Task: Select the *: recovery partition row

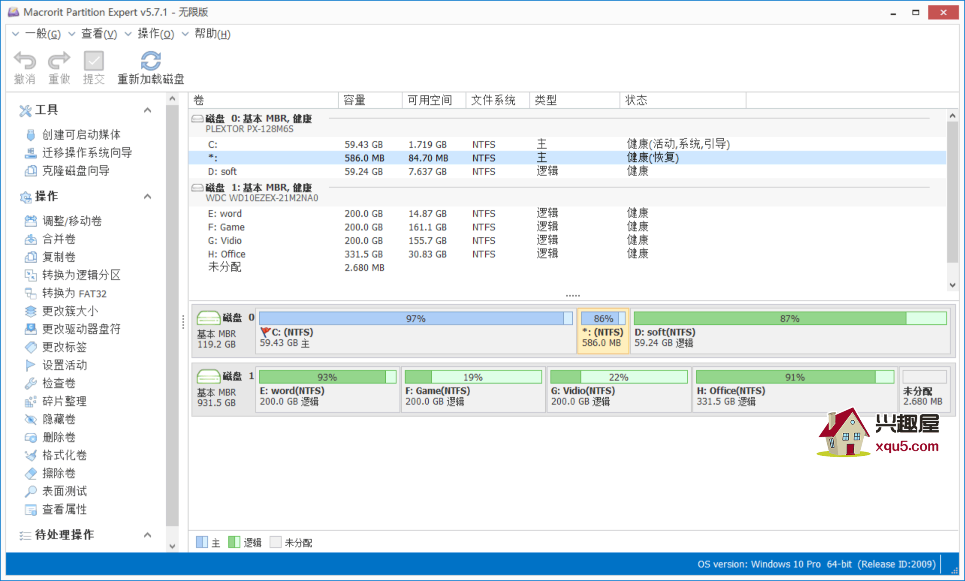Action: point(567,158)
